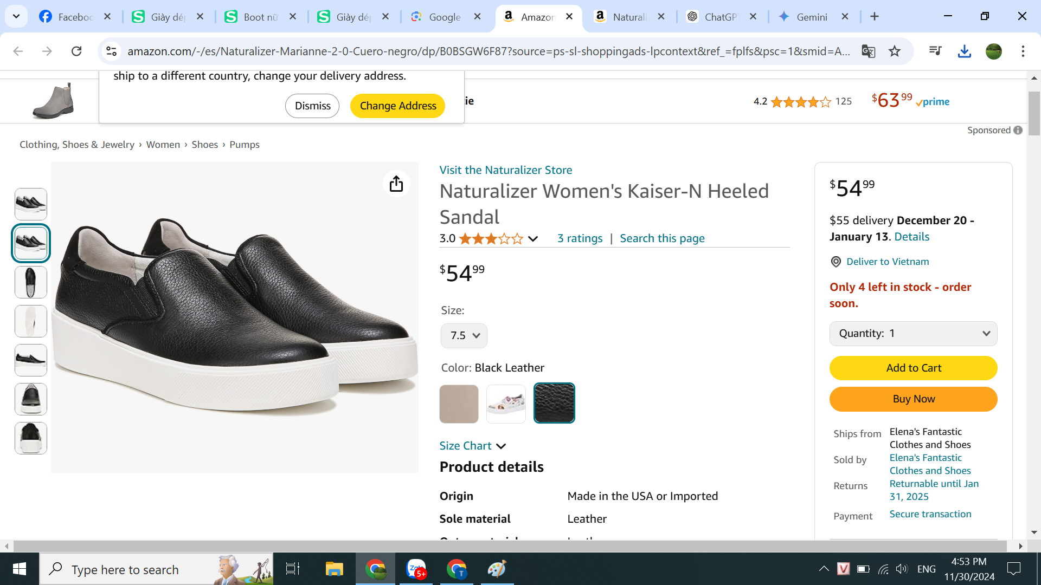This screenshot has width=1041, height=585.
Task: Click the Add to Cart button
Action: 913,368
